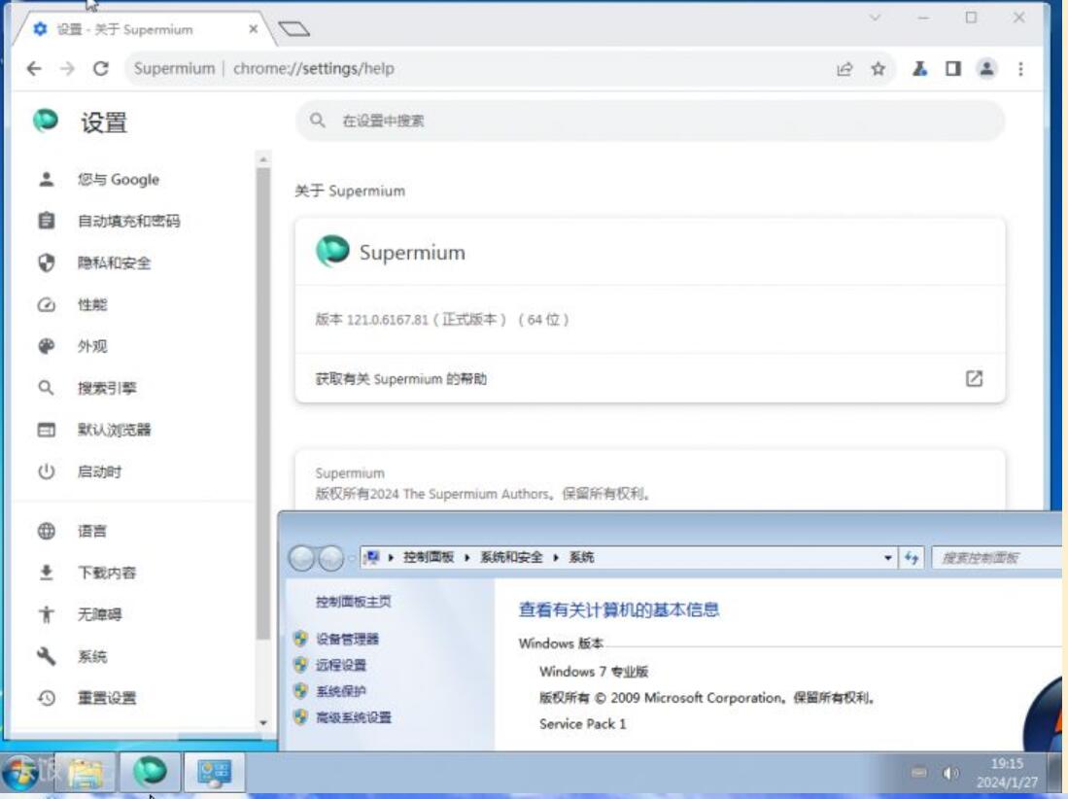Viewport: 1068px width, 799px height.
Task: Click the reload page icon
Action: (100, 69)
